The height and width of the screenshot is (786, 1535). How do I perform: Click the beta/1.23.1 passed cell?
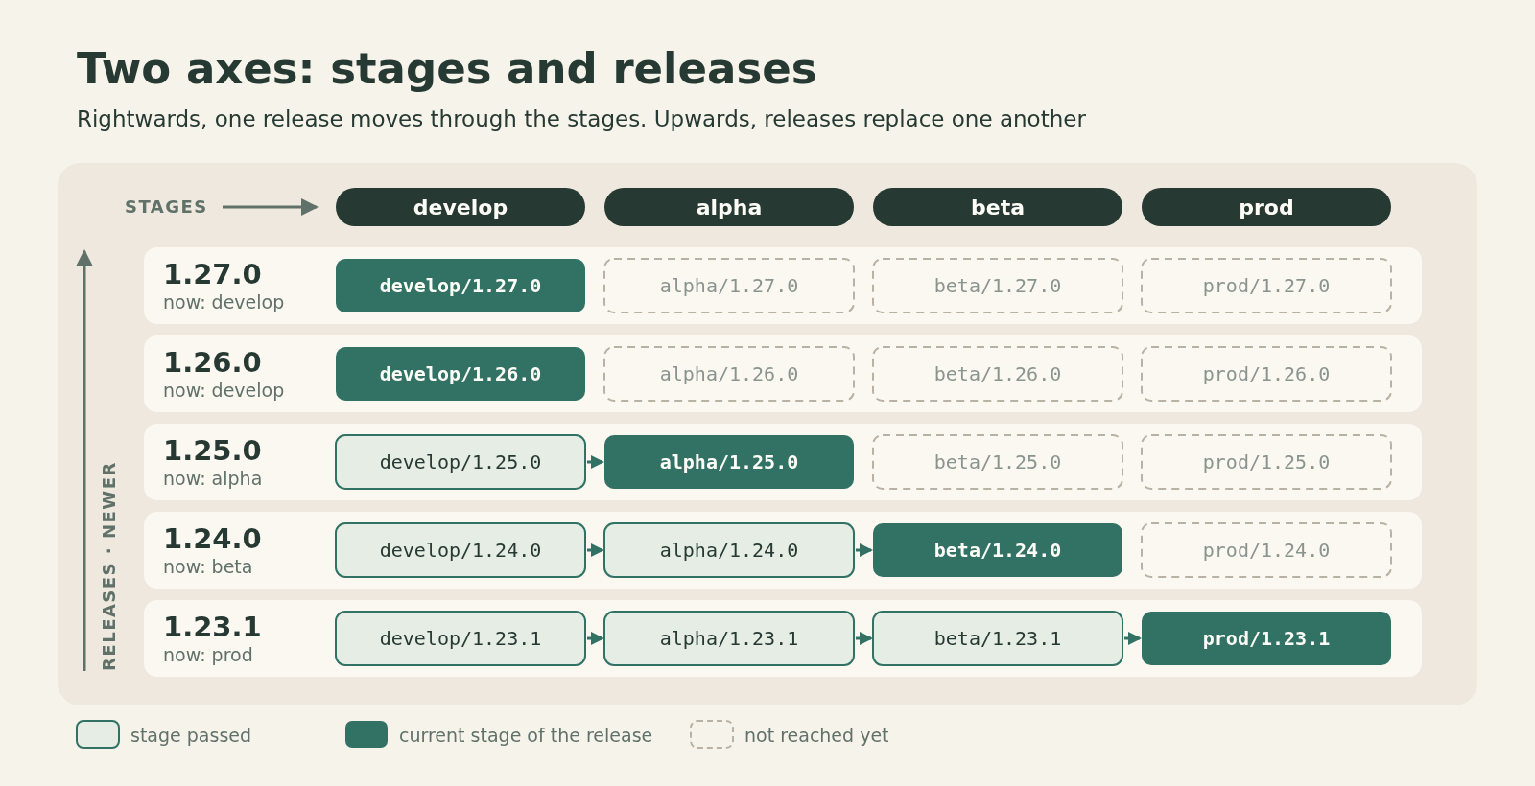(998, 638)
